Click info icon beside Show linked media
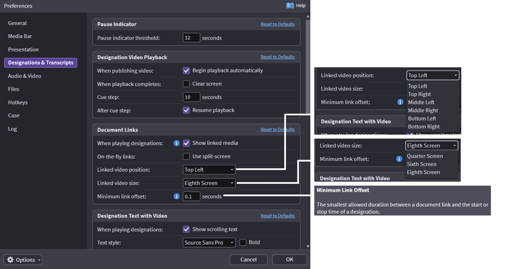The image size is (529, 269). click(x=177, y=143)
